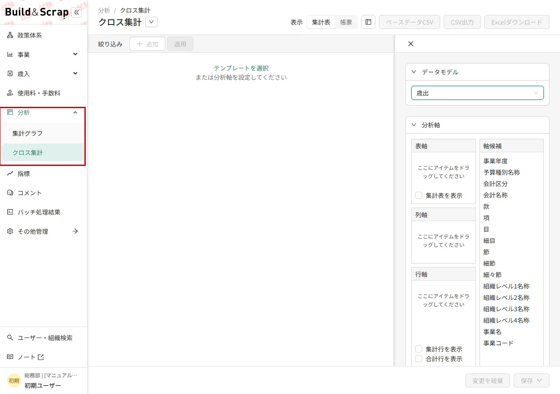Click the 指標 trend line icon
This screenshot has height=394, width=560.
pos(10,174)
